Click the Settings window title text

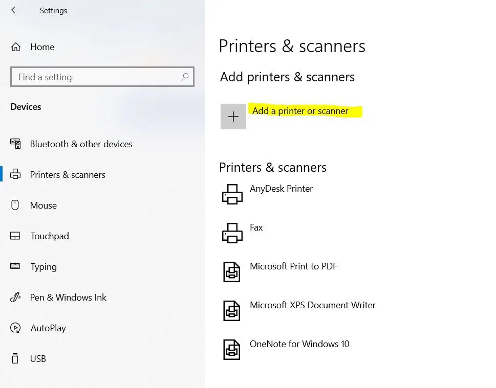pos(53,10)
